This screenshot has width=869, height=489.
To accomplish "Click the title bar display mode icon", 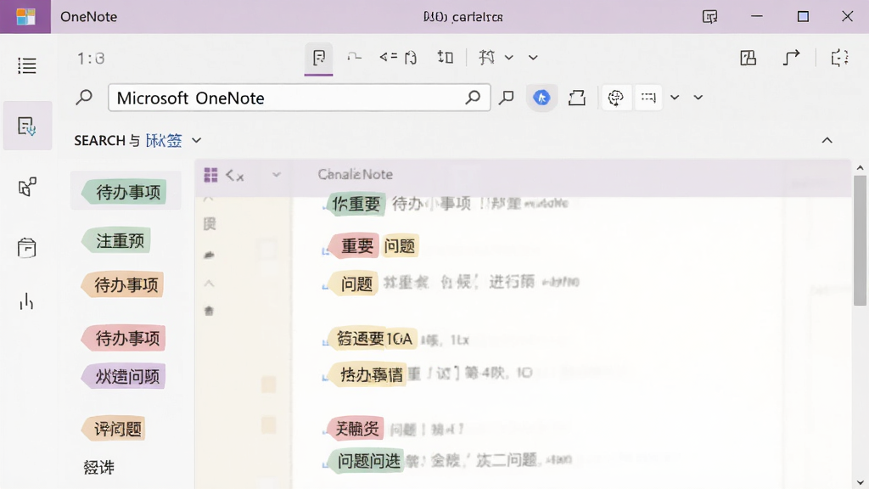I will [x=710, y=17].
